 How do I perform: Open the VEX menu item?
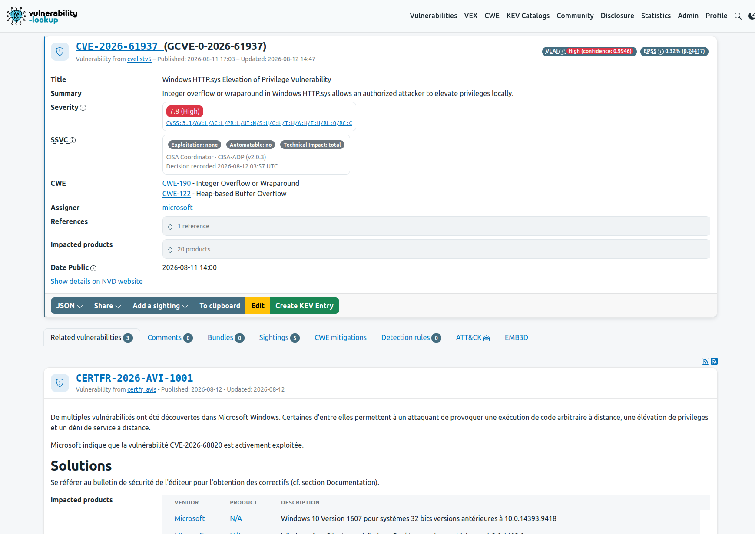tap(471, 16)
